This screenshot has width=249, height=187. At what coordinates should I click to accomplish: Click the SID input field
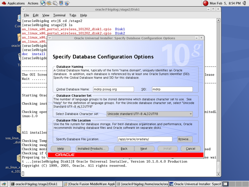point(172,89)
